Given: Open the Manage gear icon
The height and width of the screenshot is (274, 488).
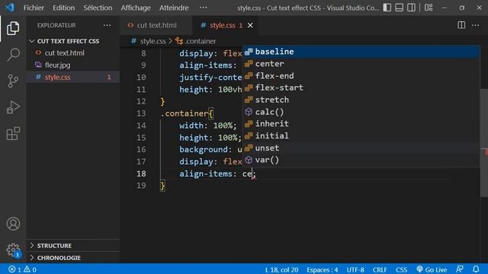Looking at the screenshot, I should 13,250.
